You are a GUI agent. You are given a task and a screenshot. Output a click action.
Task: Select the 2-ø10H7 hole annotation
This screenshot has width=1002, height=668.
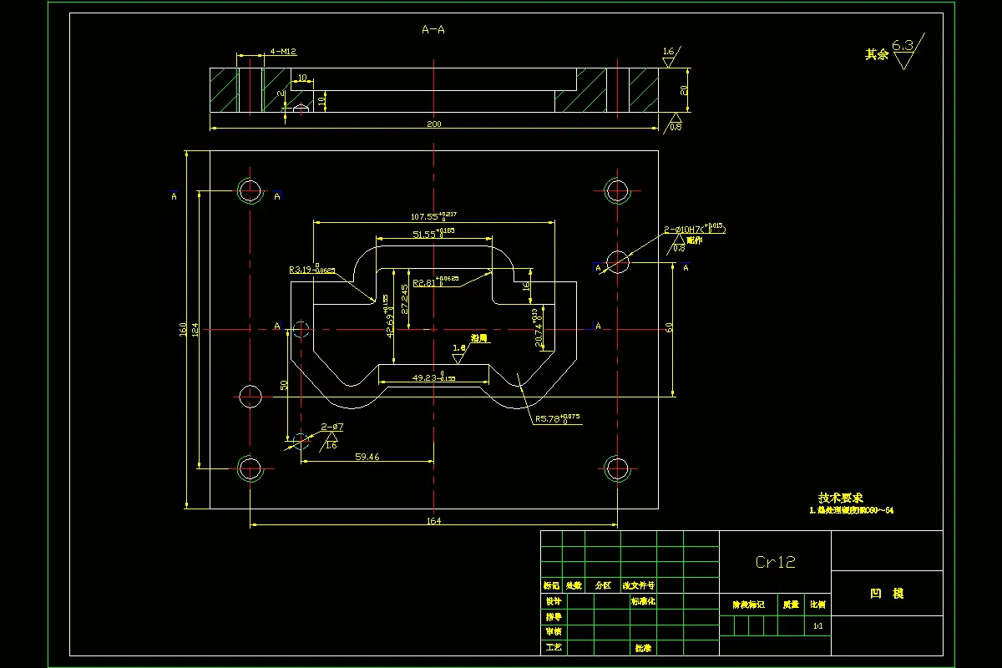tap(695, 229)
